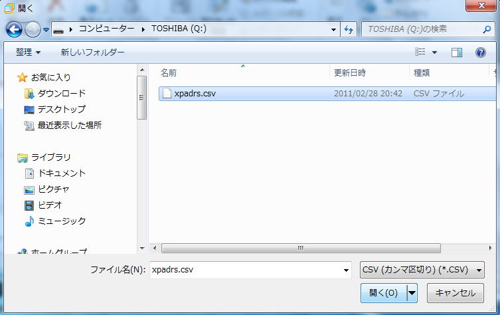Click the refresh button beside address bar

[348, 30]
